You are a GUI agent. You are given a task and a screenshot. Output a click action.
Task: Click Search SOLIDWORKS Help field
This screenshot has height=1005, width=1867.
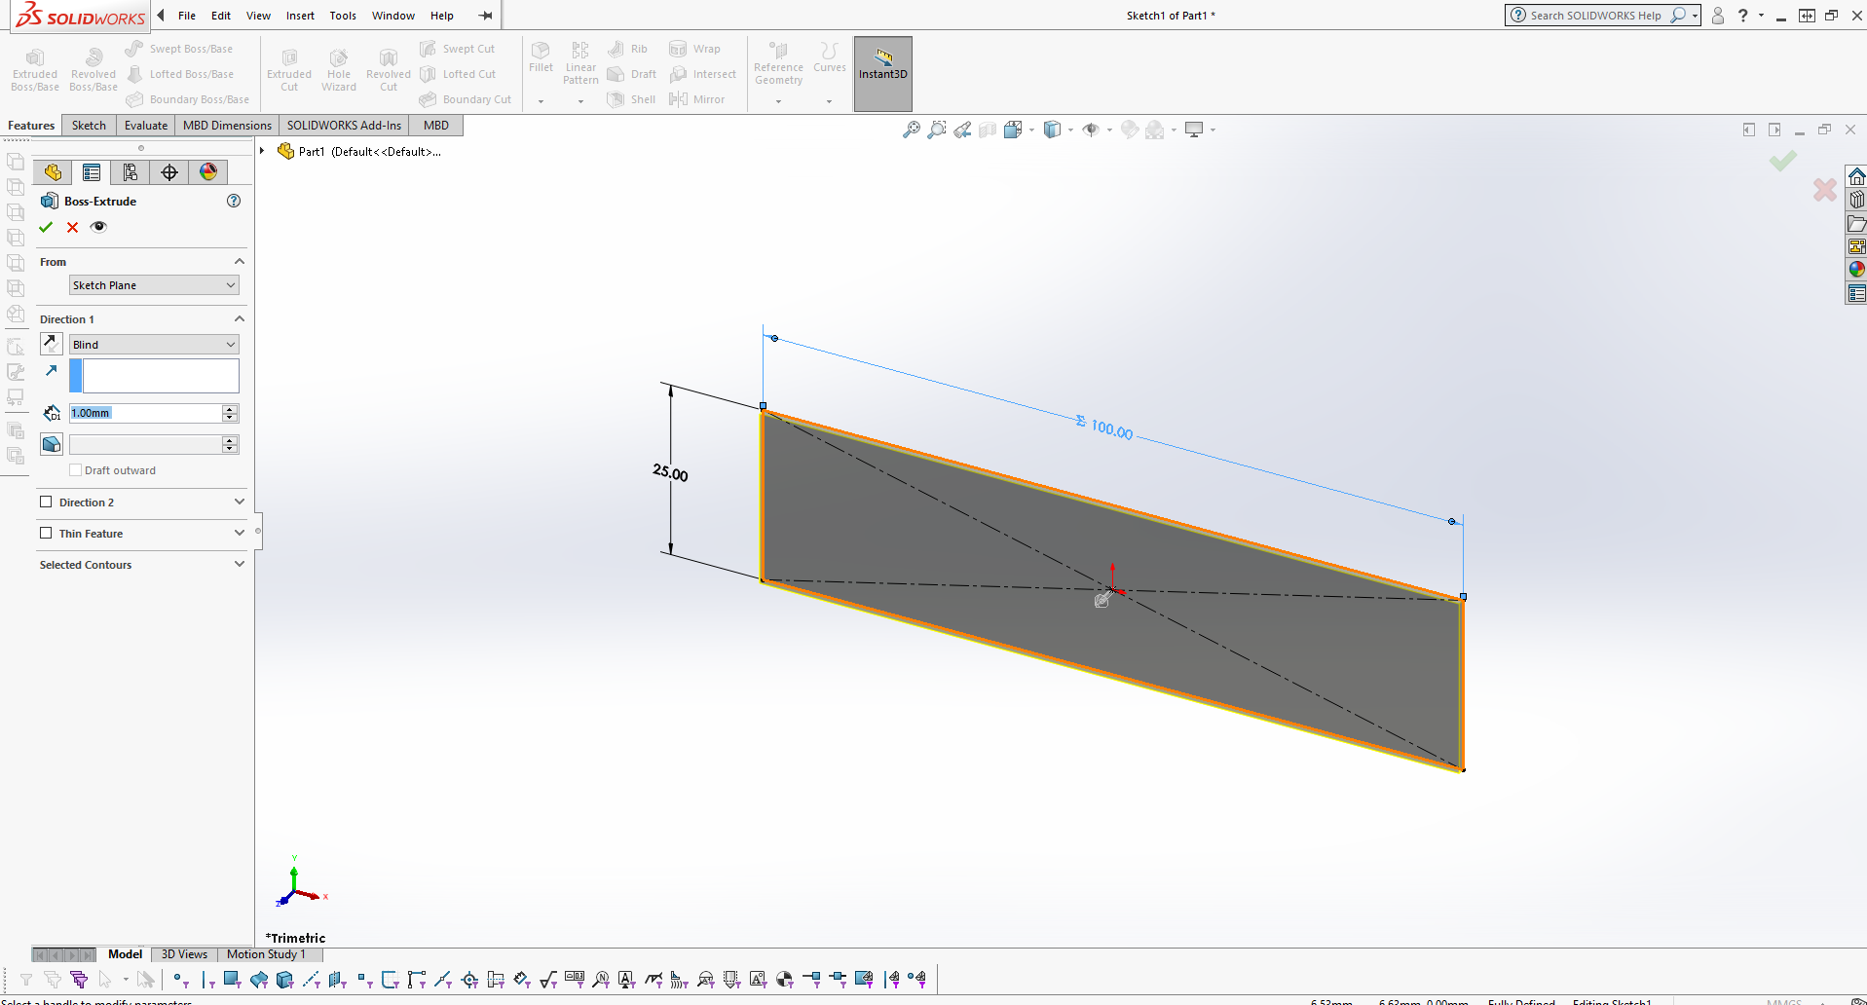pyautogui.click(x=1595, y=16)
